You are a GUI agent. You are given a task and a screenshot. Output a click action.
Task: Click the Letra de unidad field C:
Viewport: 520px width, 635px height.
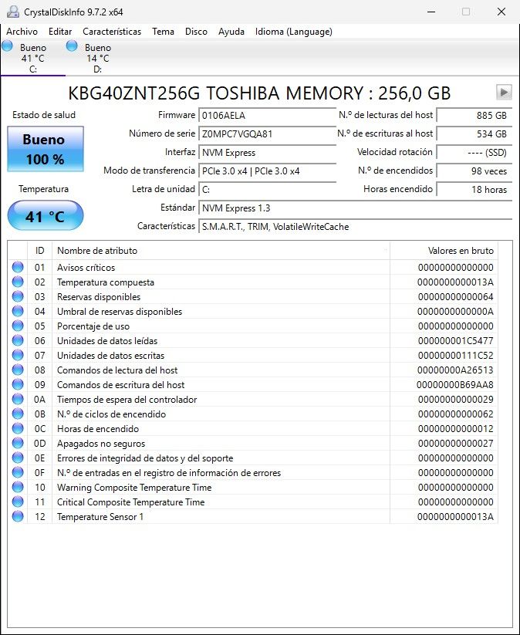coord(267,190)
